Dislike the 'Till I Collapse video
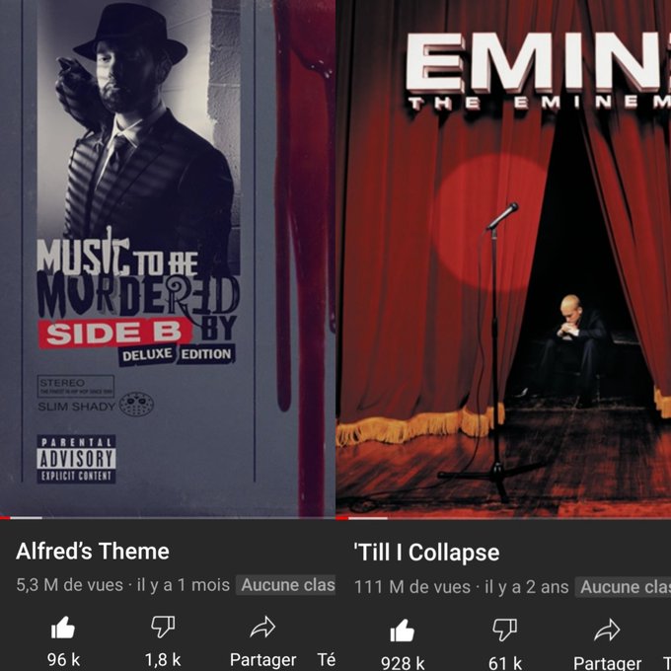This screenshot has width=671, height=671. [505, 630]
